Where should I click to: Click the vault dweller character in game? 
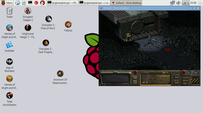pyautogui.click(x=149, y=39)
